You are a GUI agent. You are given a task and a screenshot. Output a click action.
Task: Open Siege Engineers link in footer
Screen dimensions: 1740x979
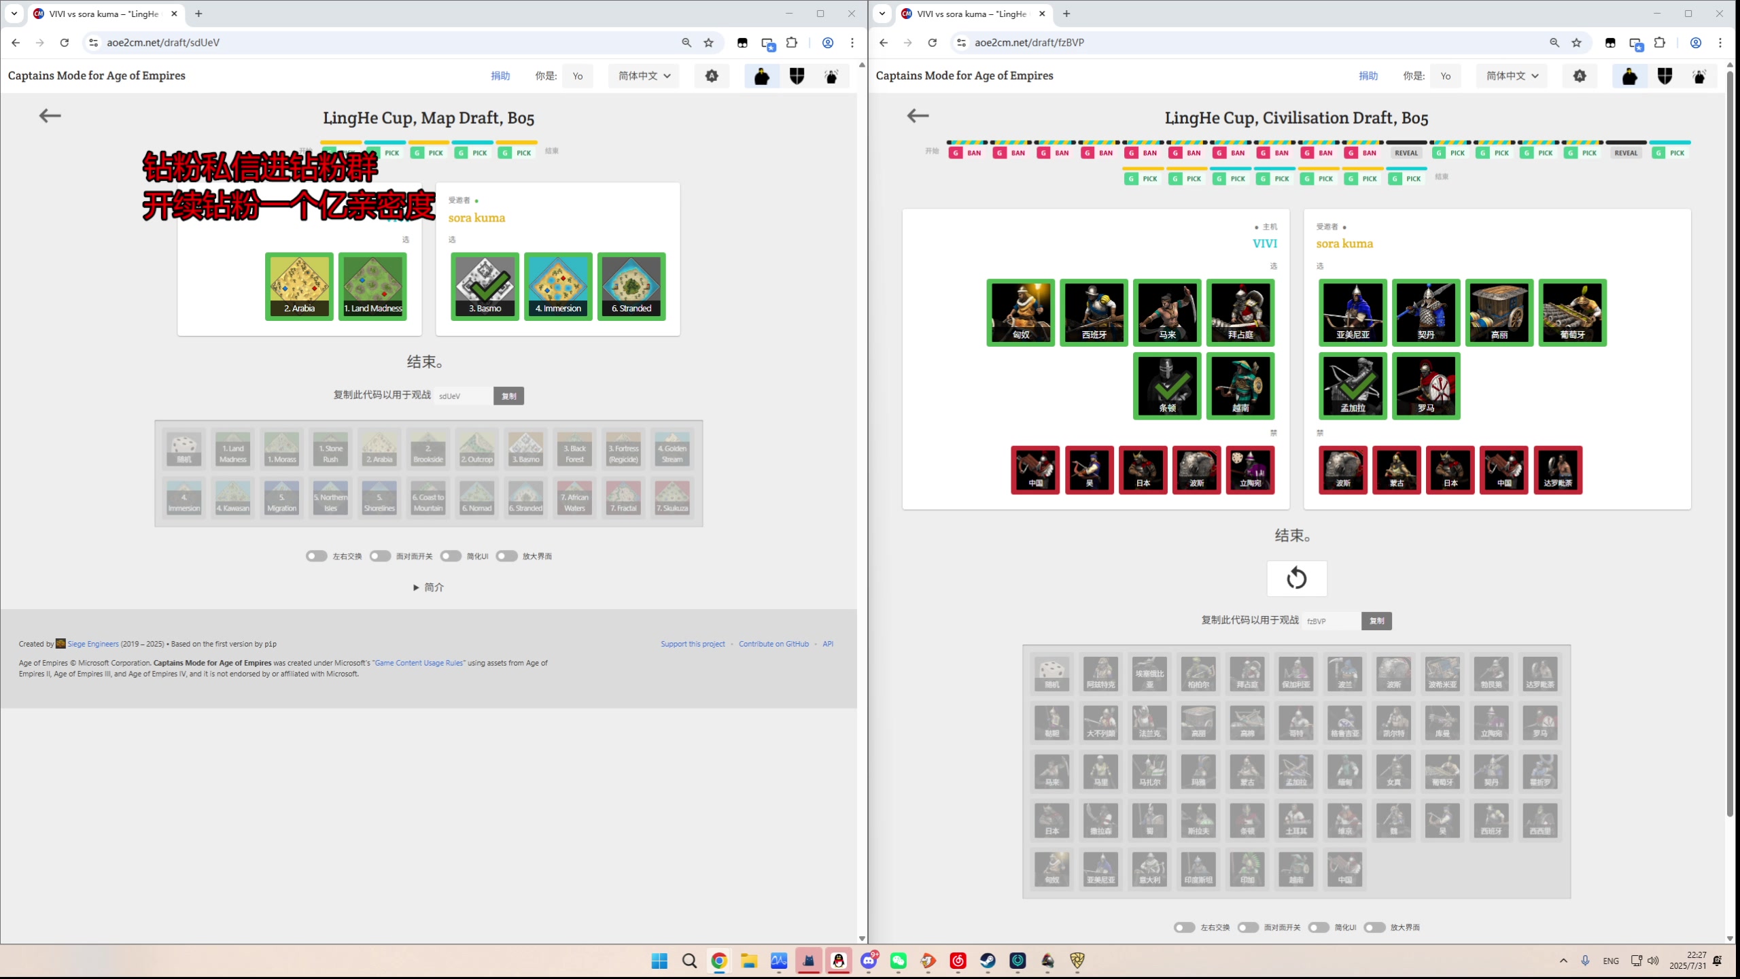pyautogui.click(x=93, y=644)
